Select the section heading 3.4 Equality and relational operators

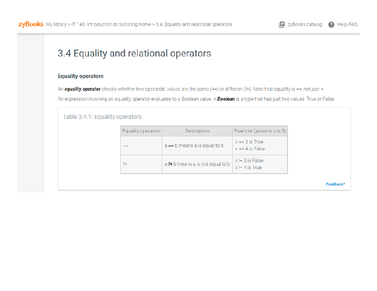point(134,53)
